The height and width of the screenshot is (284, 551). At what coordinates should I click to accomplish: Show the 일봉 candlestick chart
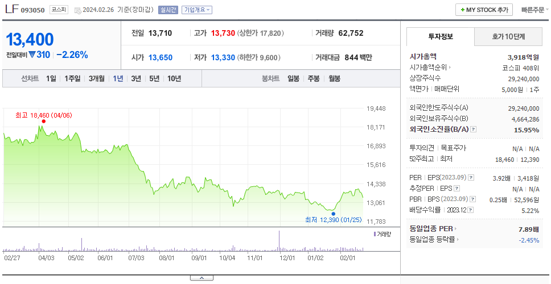coord(293,78)
